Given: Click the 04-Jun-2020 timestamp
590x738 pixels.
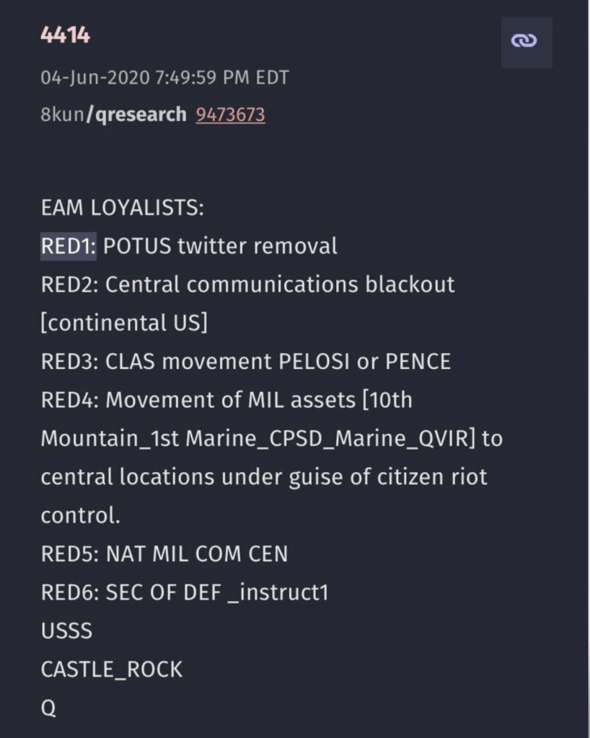Looking at the screenshot, I should (164, 78).
